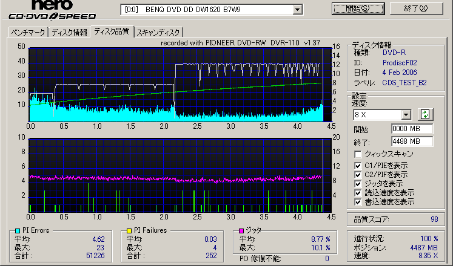Click the ジッタ 最大 value 10.1 %
Screen dimensions: 453x266
coord(321,248)
